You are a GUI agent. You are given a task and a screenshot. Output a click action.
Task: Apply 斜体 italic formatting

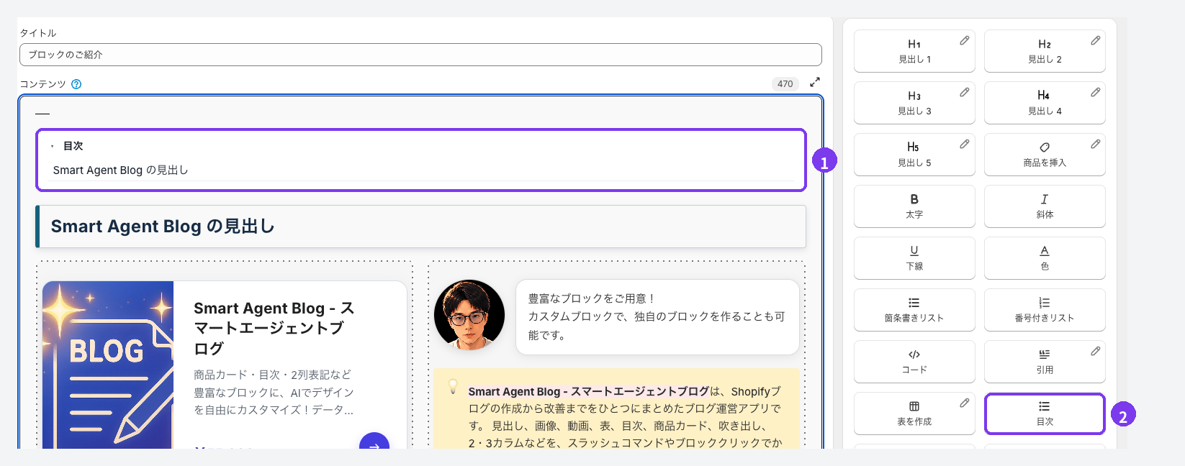(1045, 206)
